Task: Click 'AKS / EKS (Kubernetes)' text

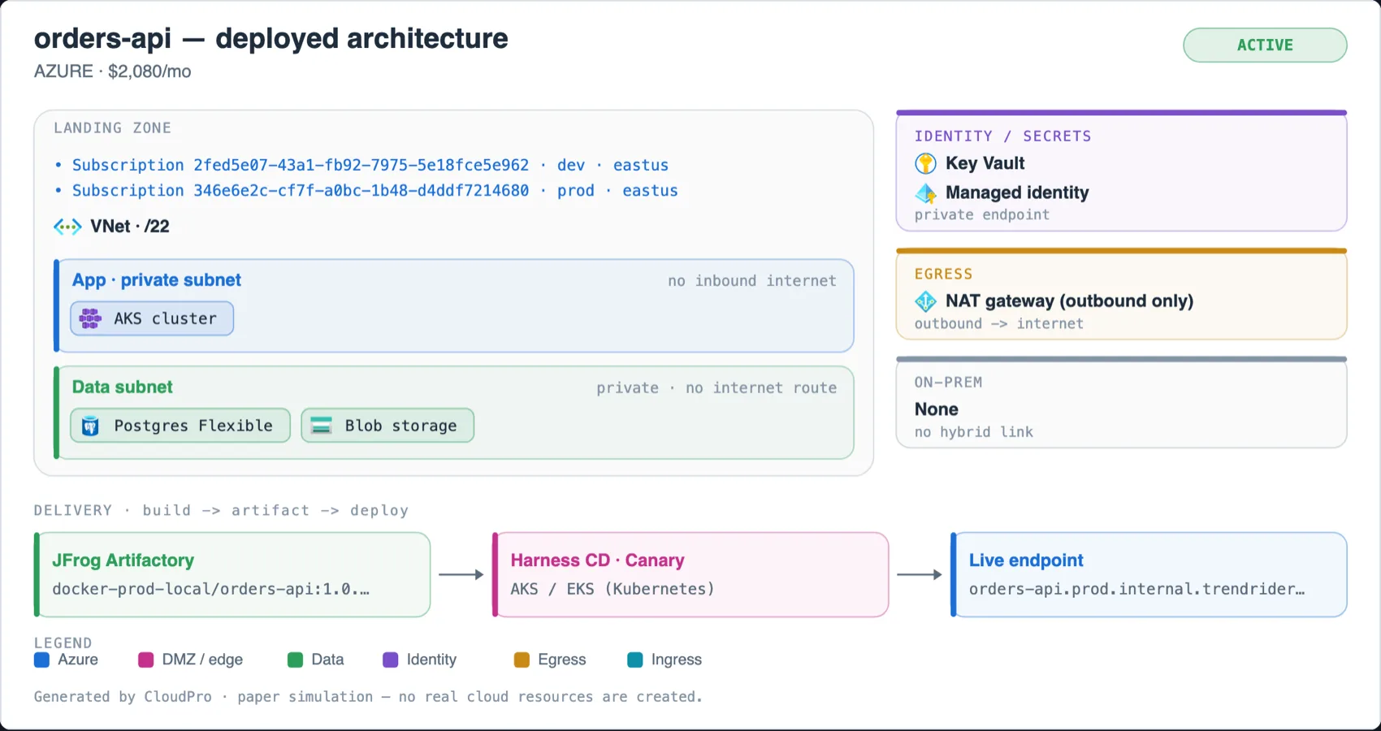Action: (x=613, y=589)
